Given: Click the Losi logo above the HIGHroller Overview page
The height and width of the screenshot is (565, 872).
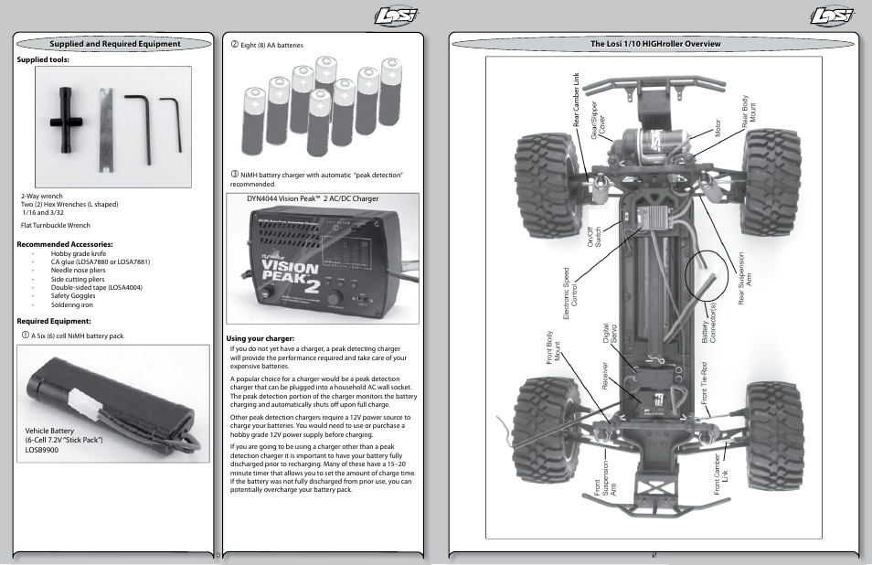Looking at the screenshot, I should click(832, 16).
